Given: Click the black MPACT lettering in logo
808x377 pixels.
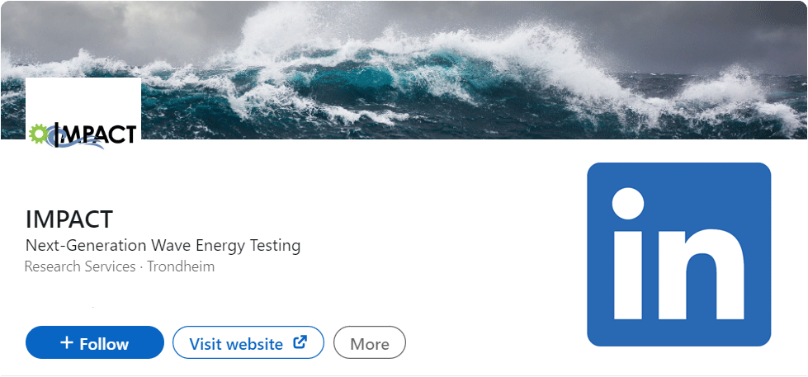Looking at the screenshot, I should point(98,134).
